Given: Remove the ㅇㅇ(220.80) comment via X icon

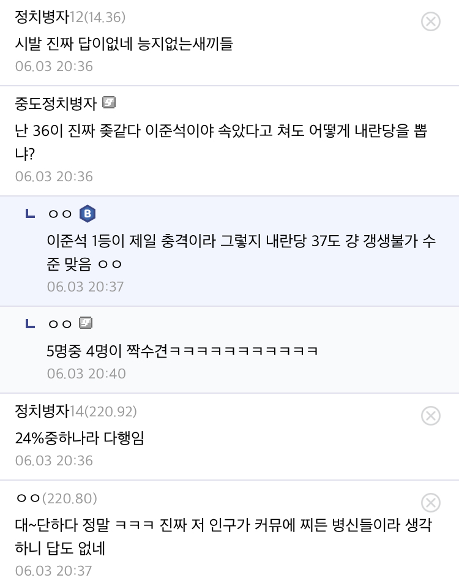Looking at the screenshot, I should coord(431,503).
